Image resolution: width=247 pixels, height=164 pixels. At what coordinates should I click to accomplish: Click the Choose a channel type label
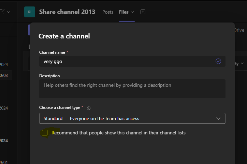(x=60, y=108)
